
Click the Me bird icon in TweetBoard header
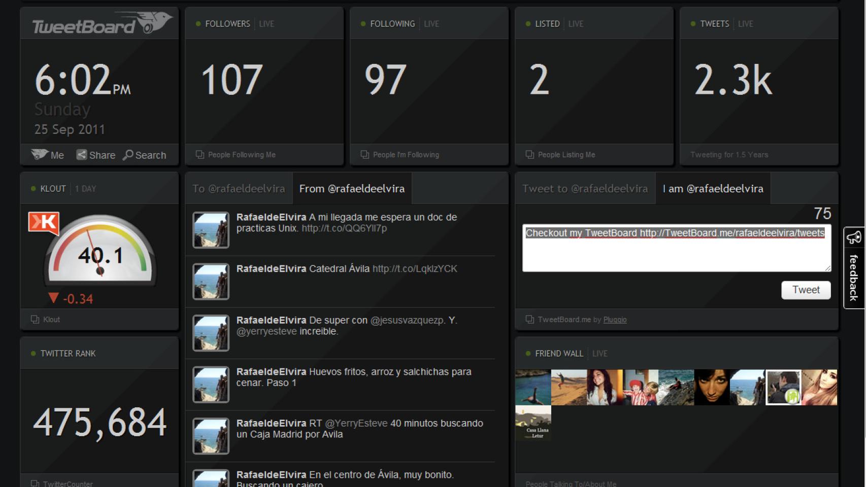(x=39, y=155)
